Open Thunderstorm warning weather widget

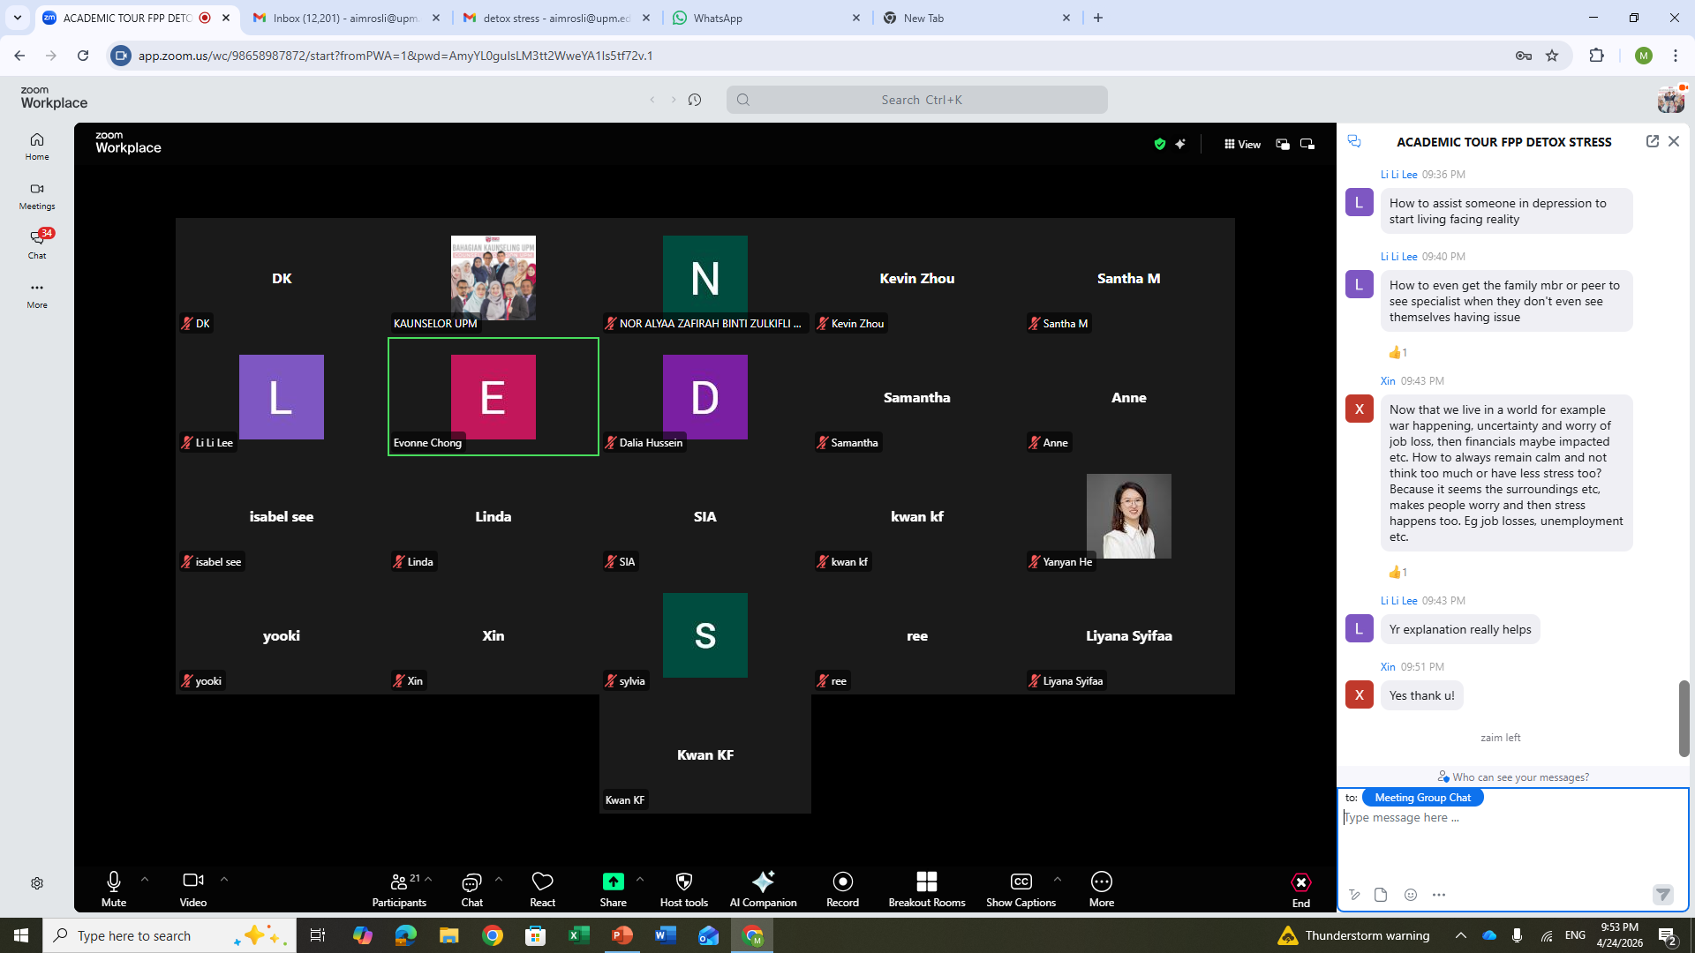point(1355,935)
